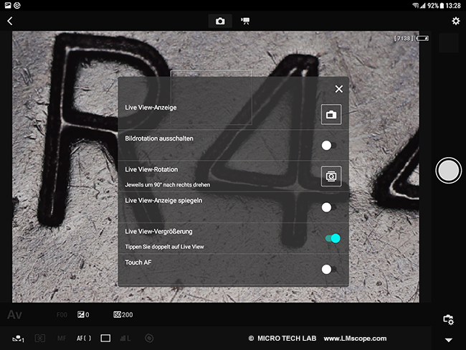Switch to still photo shooting mode
The height and width of the screenshot is (350, 466).
pos(220,21)
